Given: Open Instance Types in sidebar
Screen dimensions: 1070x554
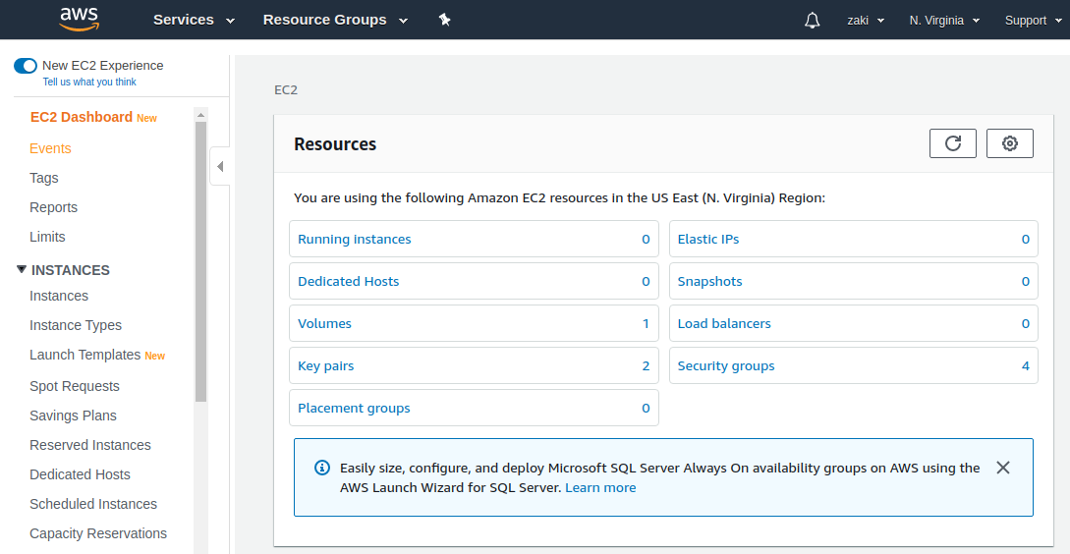Looking at the screenshot, I should pos(75,325).
